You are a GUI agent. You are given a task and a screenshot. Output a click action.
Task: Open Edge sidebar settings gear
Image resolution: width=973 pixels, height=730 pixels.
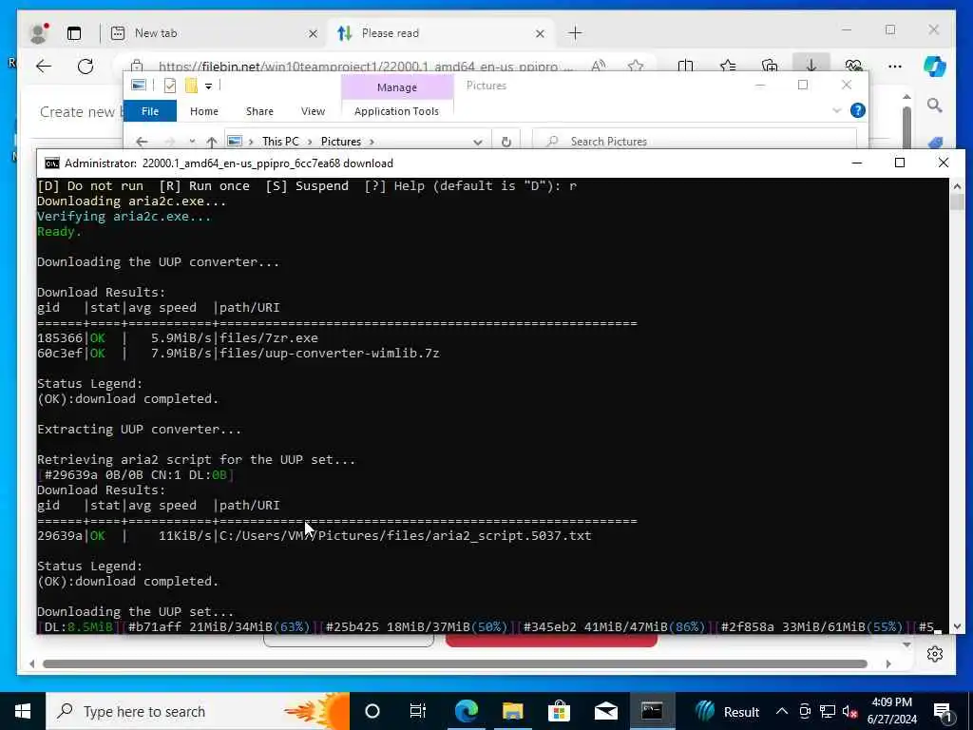pos(935,654)
